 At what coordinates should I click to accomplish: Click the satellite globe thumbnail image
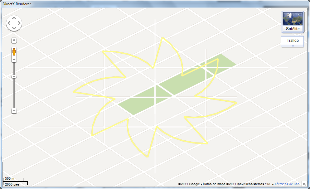click(x=293, y=19)
